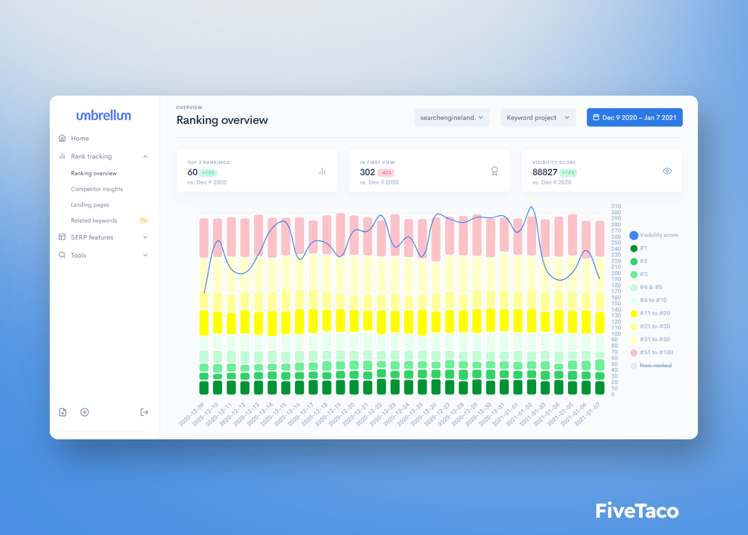Image resolution: width=748 pixels, height=535 pixels.
Task: Click the +13% badge in Top 3 Rankings
Action: 208,173
